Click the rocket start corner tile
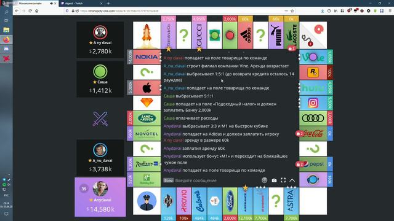Viewport: 394px width, 221px height. coord(147,35)
